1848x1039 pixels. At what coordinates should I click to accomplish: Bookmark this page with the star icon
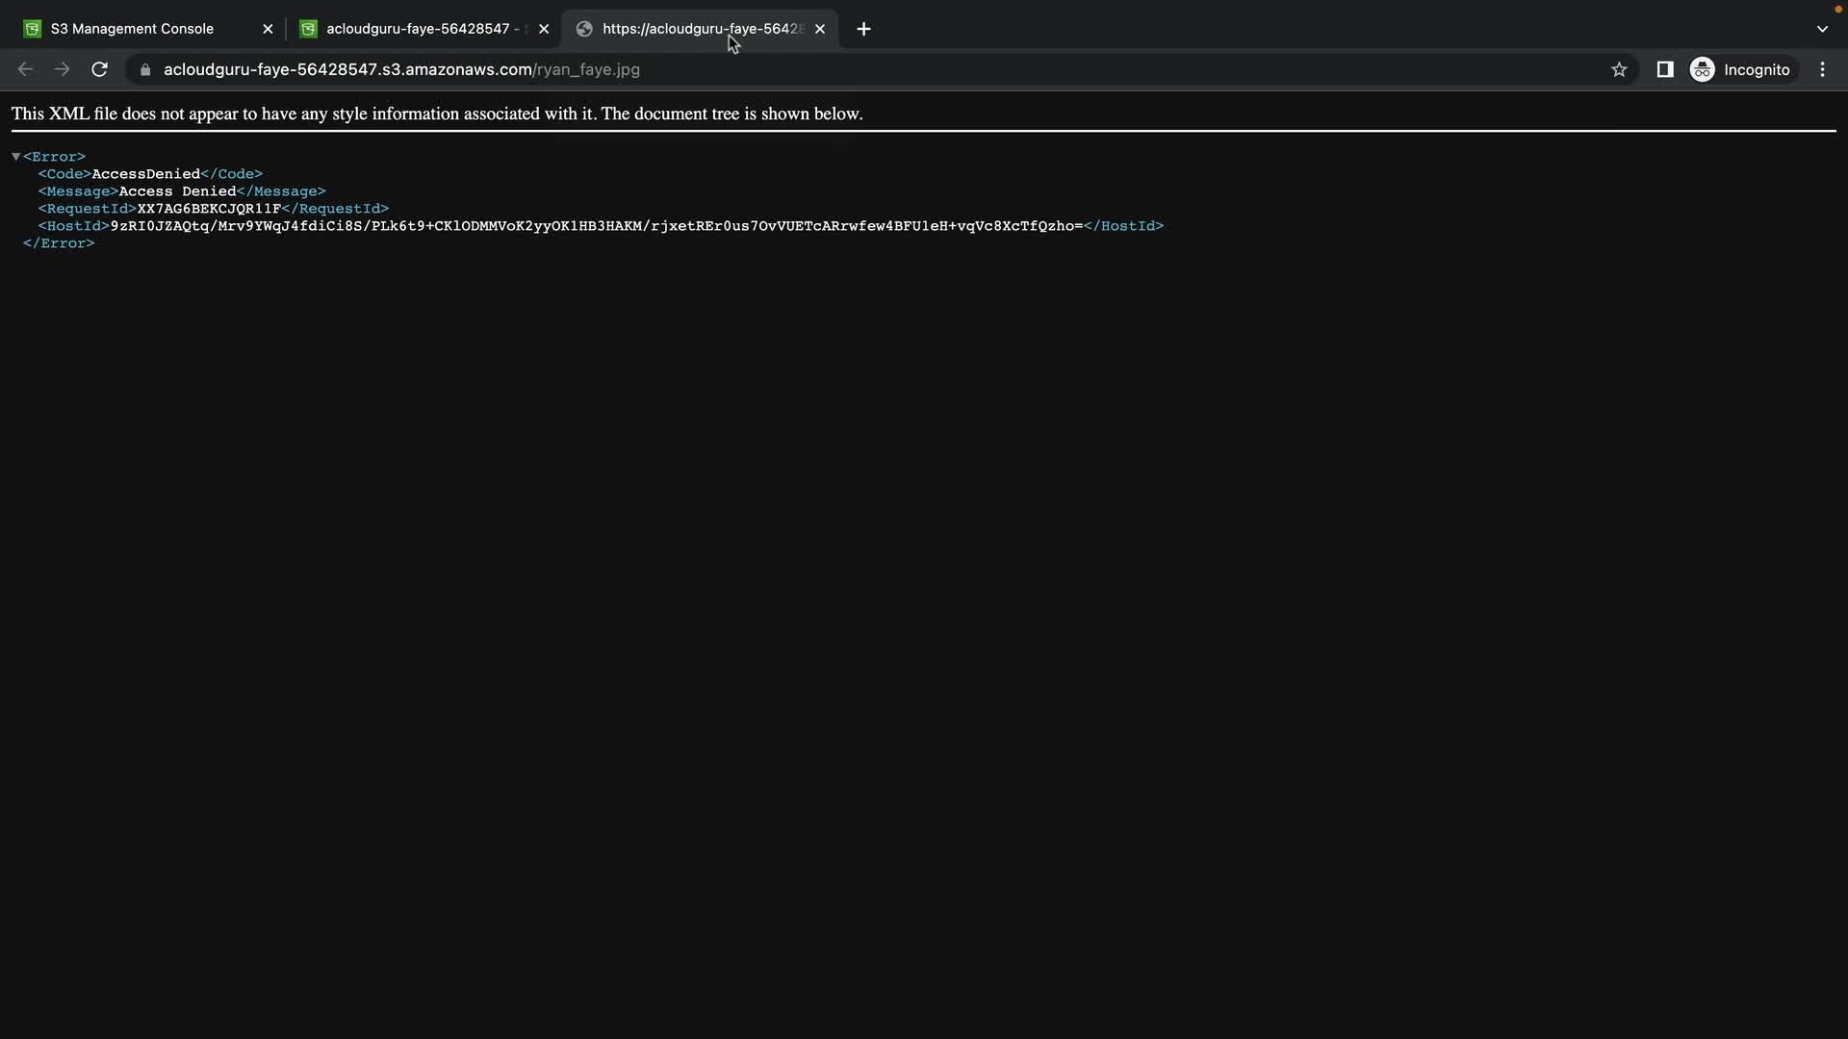pos(1619,69)
